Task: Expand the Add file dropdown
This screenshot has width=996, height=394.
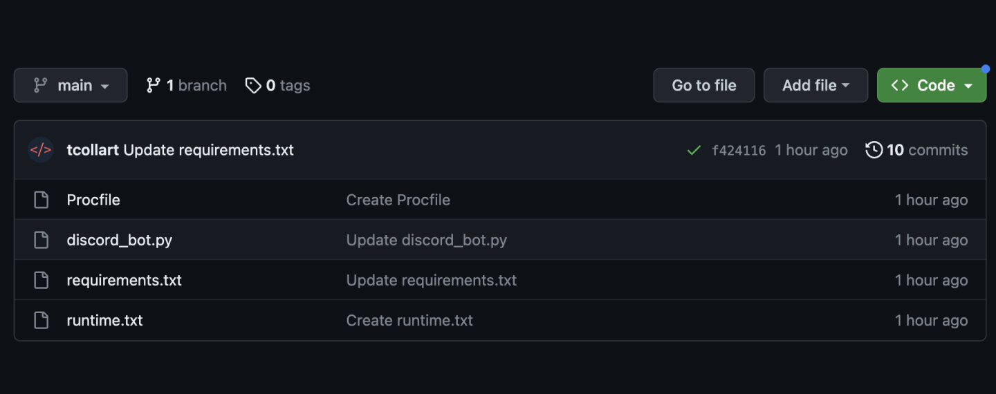Action: tap(815, 85)
